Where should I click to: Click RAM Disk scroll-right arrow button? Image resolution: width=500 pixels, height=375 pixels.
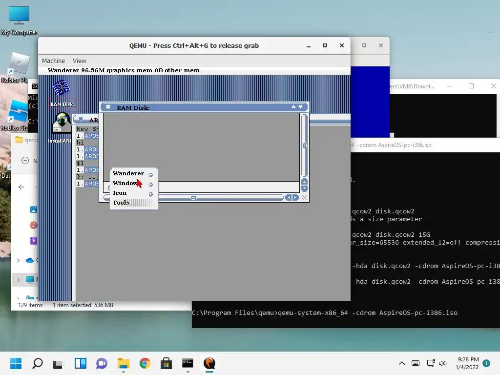coord(295,198)
